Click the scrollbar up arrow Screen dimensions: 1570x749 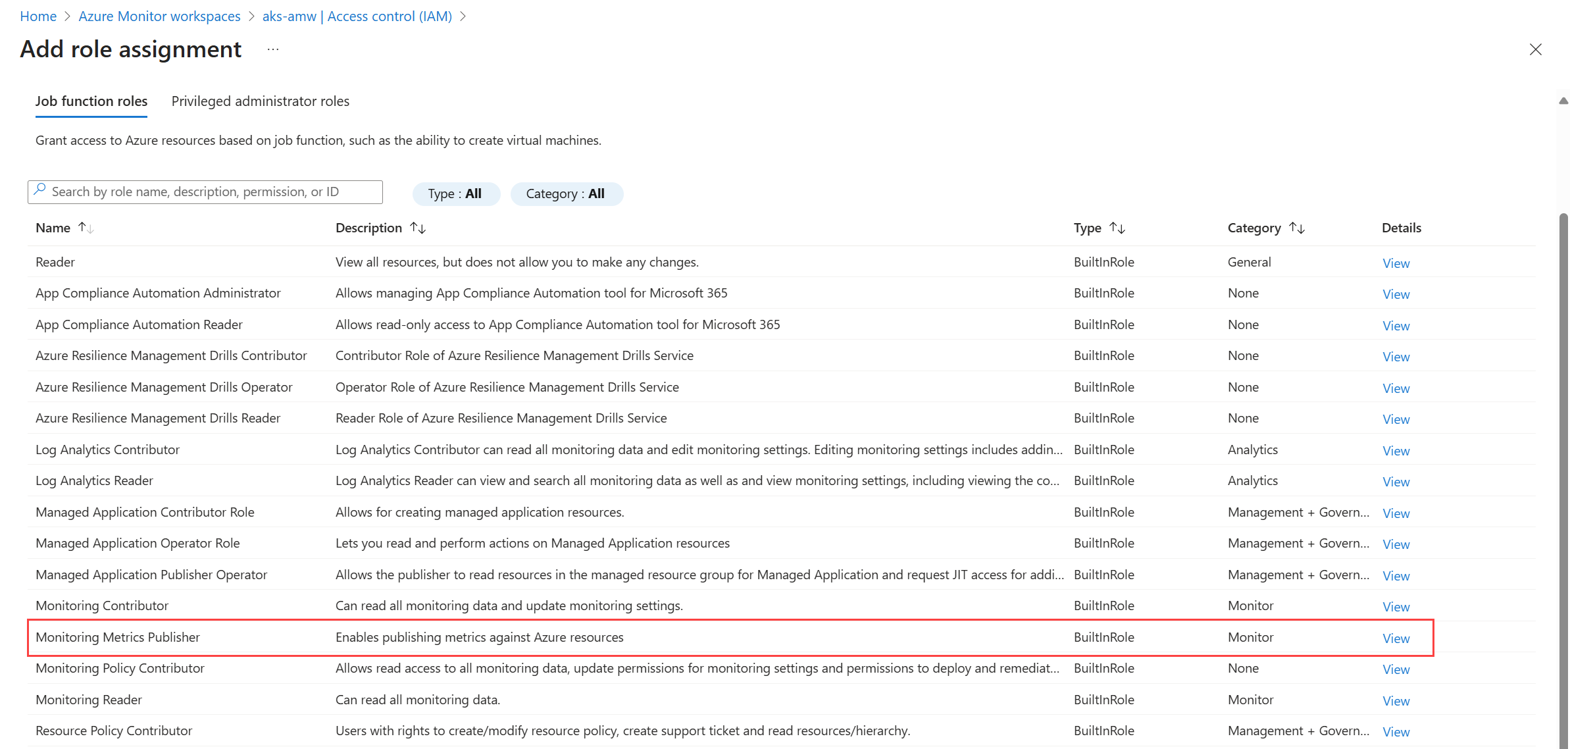(1563, 101)
